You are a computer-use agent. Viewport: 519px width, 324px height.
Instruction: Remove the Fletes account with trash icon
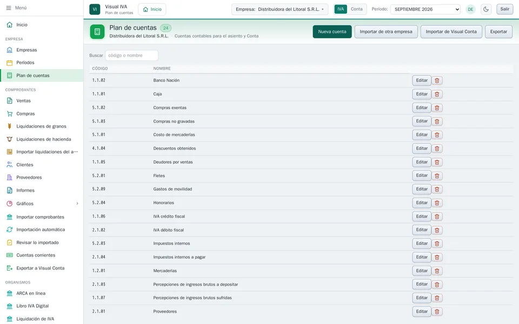click(437, 175)
